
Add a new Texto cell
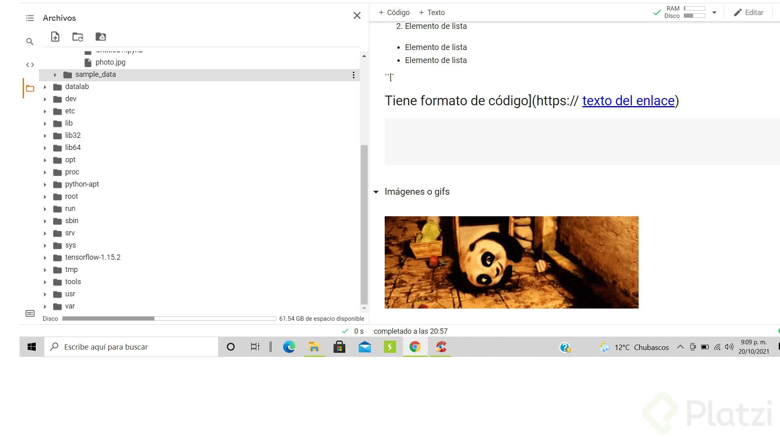coord(431,13)
